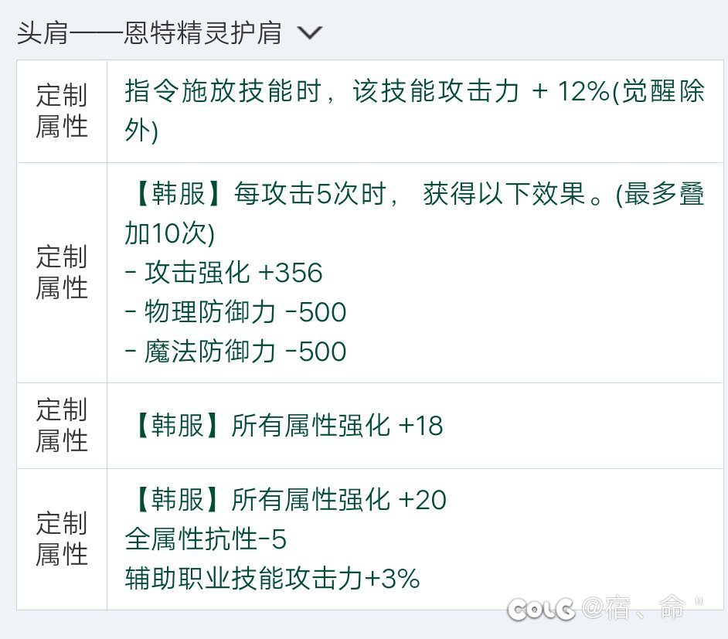Click the 定制属性 label beside 所有属性强化 +18

pos(62,426)
